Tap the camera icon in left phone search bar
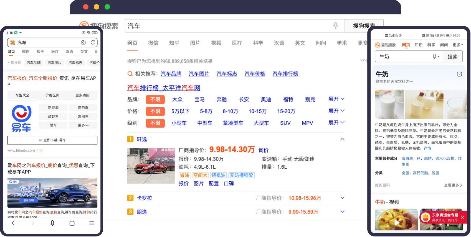Viewport: 471px width, 237px height. [x=83, y=42]
